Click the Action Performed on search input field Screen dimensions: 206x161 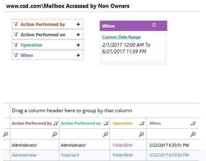coord(82,134)
